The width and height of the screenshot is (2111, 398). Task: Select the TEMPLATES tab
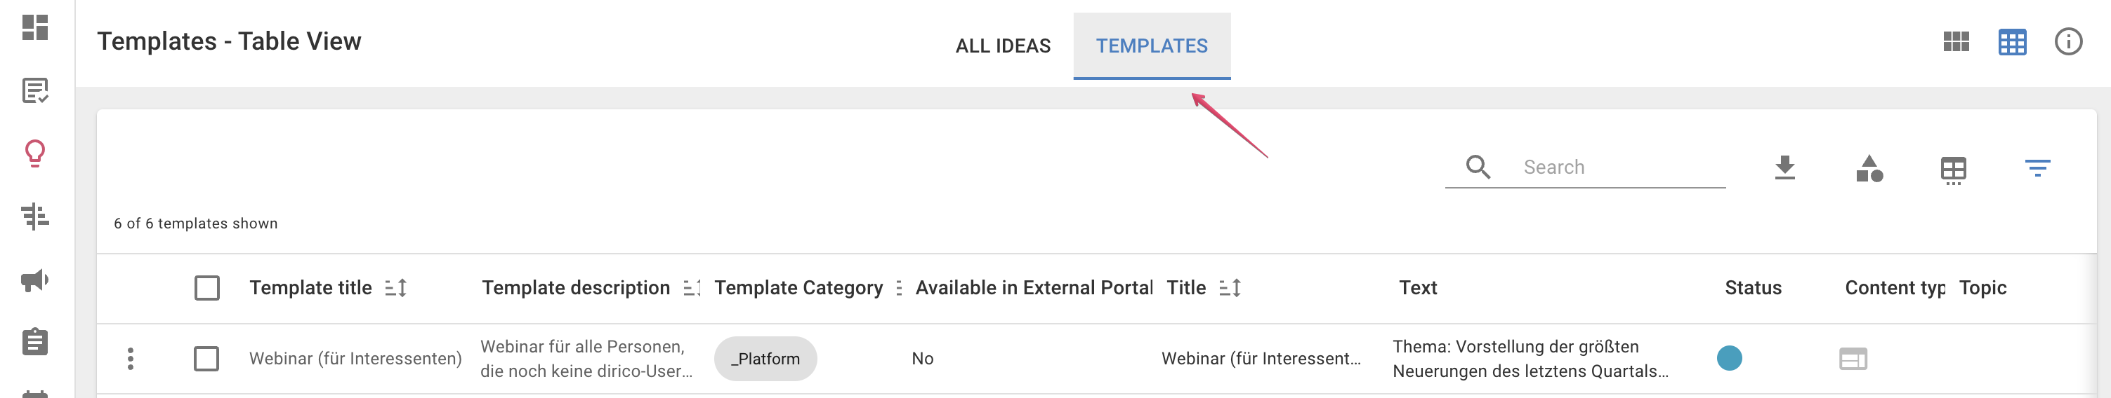pyautogui.click(x=1152, y=46)
